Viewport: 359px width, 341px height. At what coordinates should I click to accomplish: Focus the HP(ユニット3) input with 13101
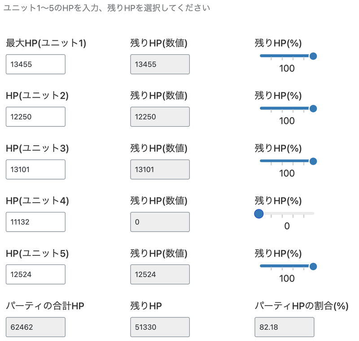(35, 169)
